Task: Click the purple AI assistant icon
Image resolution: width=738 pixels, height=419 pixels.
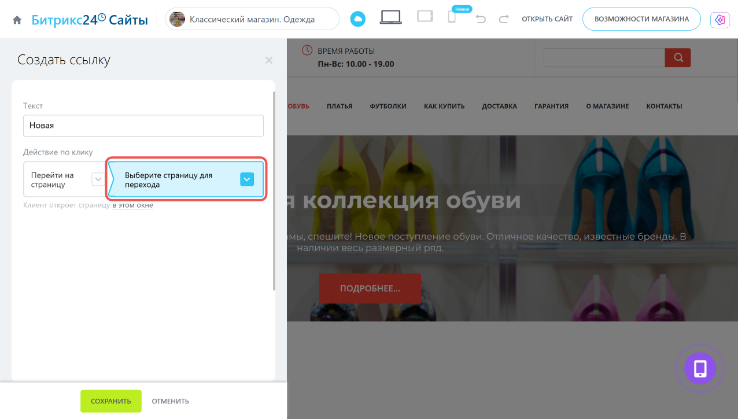Action: click(x=720, y=20)
